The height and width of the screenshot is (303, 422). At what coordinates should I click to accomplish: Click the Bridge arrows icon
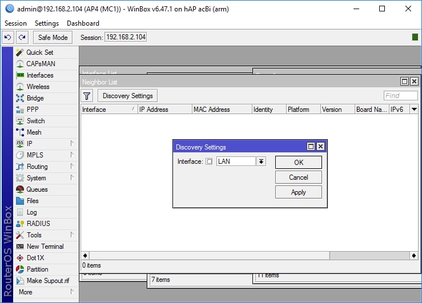tap(19, 98)
